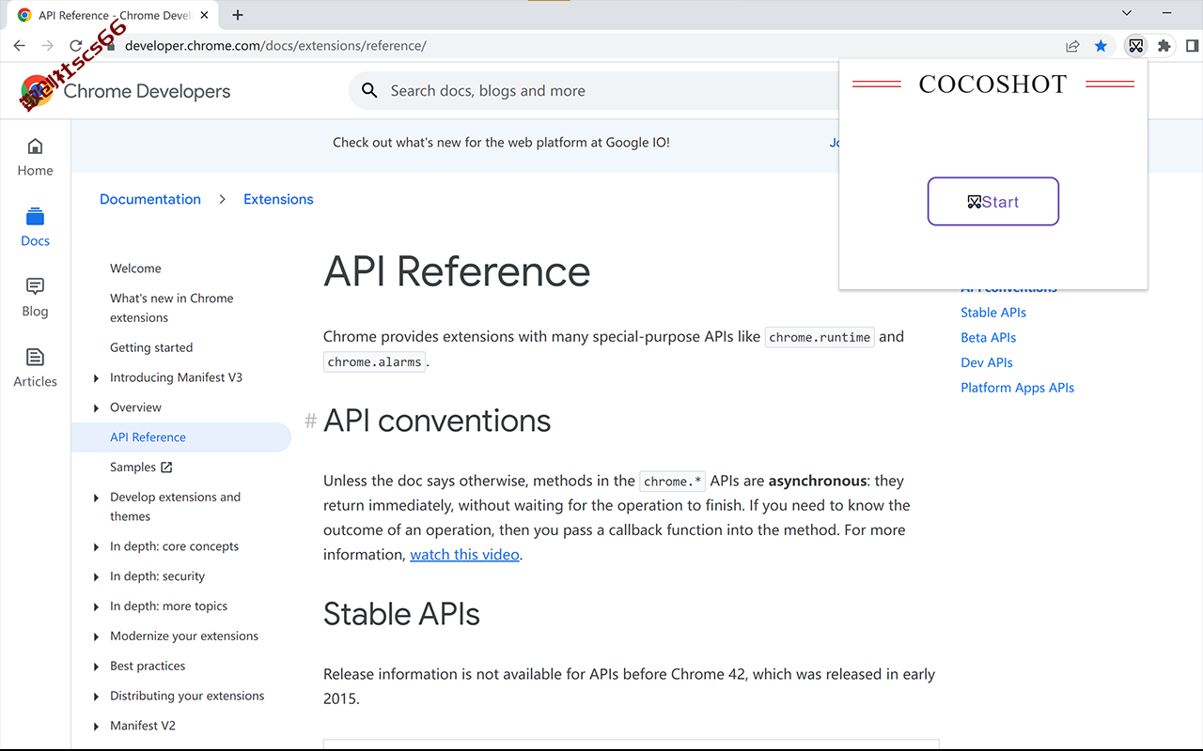The height and width of the screenshot is (751, 1203).
Task: Click the browser back arrow
Action: point(19,45)
